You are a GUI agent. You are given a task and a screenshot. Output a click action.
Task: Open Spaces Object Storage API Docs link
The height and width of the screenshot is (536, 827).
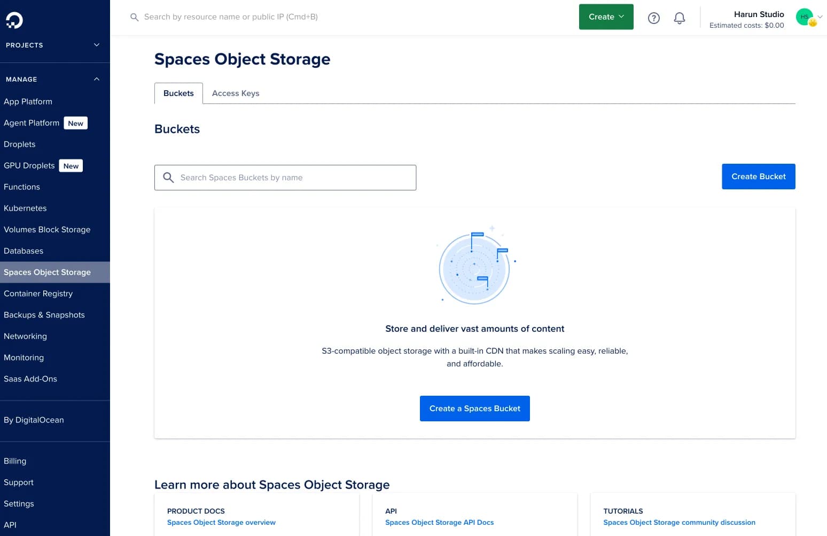pyautogui.click(x=439, y=523)
